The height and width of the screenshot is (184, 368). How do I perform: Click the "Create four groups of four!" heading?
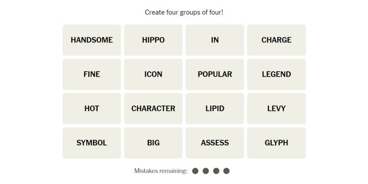coord(184,12)
